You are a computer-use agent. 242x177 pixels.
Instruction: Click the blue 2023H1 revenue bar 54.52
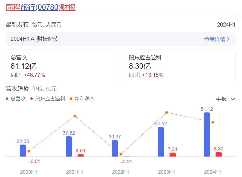click(161, 142)
